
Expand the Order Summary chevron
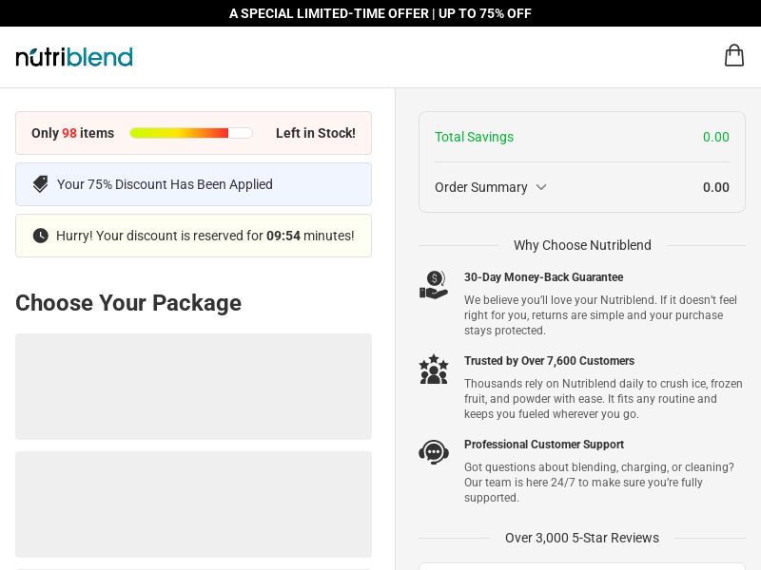click(x=541, y=187)
